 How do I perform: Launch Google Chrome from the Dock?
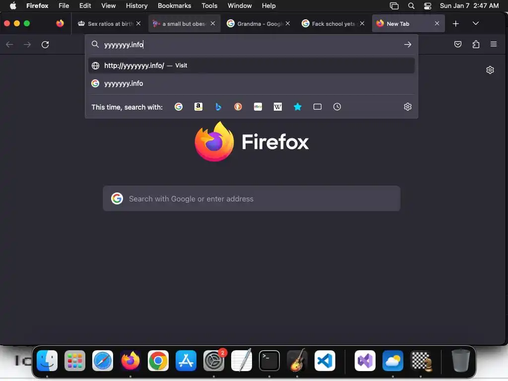[x=158, y=360]
